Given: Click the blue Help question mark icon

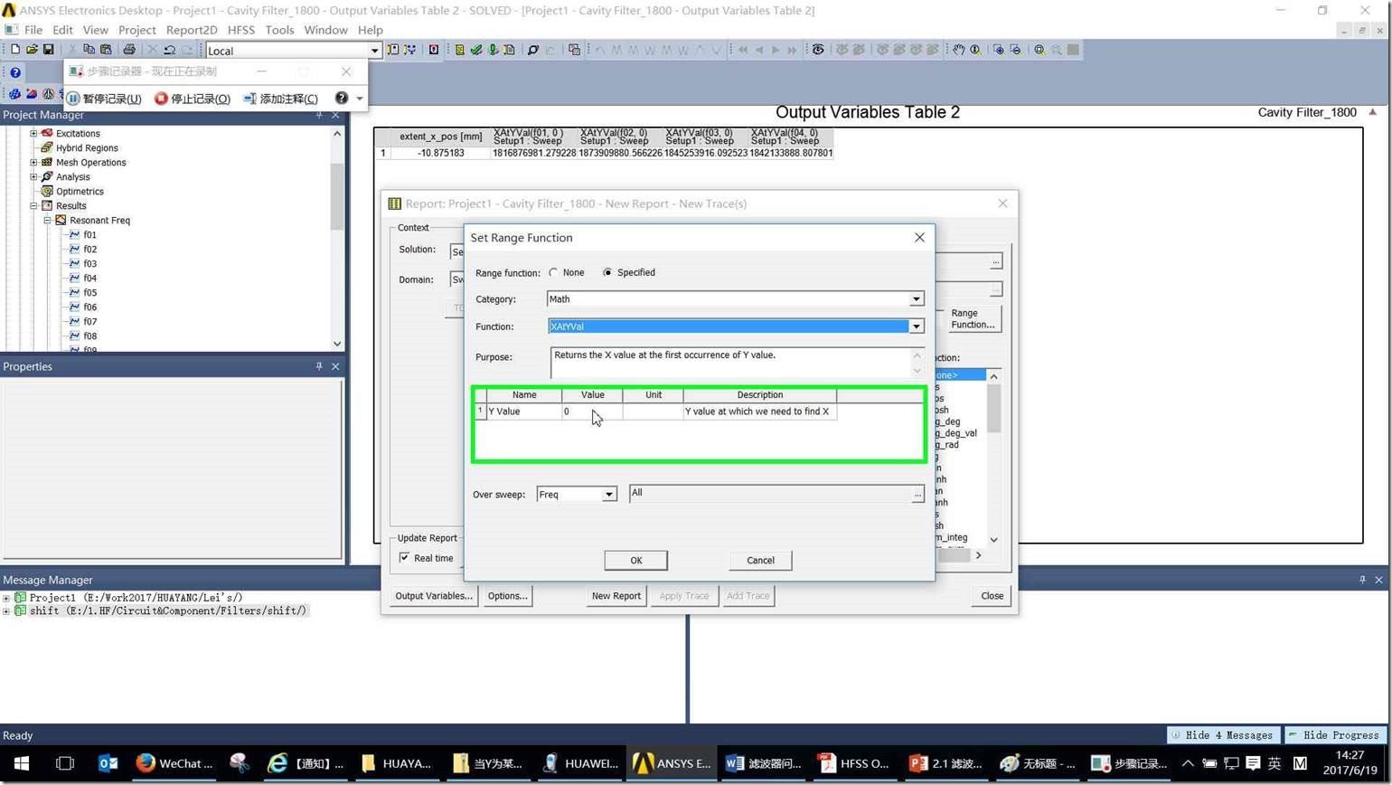Looking at the screenshot, I should click(x=15, y=73).
